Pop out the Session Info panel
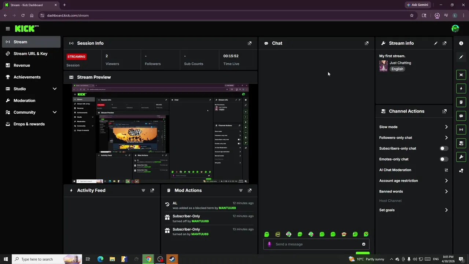Screen dimensions: 469x264 pyautogui.click(x=250, y=43)
